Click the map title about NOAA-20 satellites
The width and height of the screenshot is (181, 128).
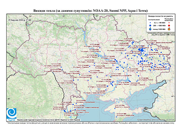click(x=90, y=11)
